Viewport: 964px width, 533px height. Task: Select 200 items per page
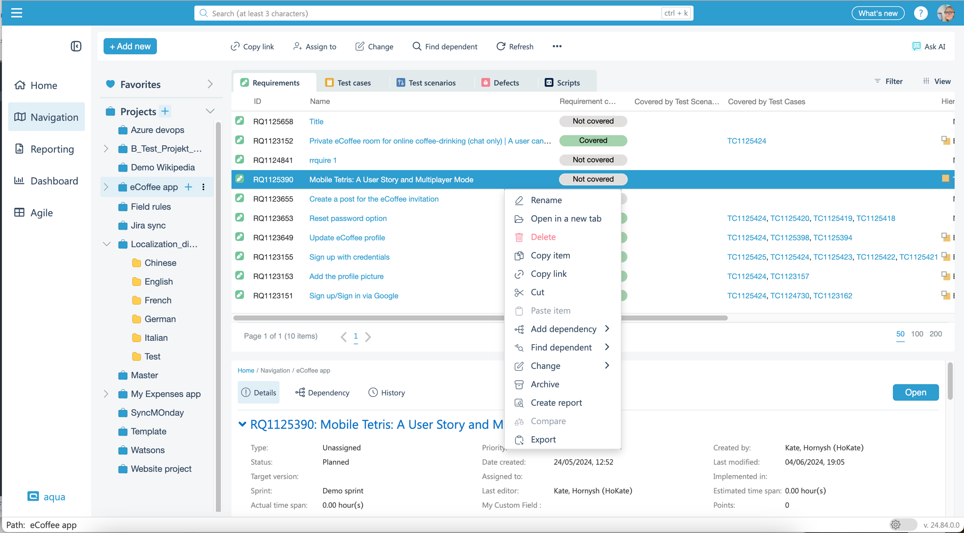pyautogui.click(x=936, y=334)
